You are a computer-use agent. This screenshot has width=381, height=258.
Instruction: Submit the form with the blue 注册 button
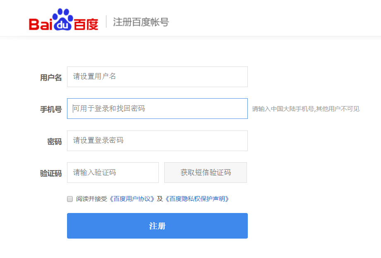coord(157,226)
